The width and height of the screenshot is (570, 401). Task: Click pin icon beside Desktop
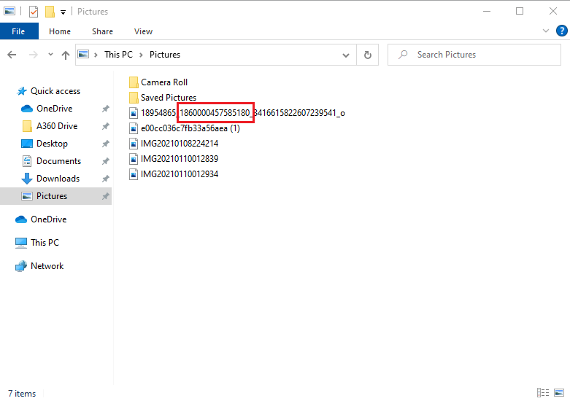[105, 144]
